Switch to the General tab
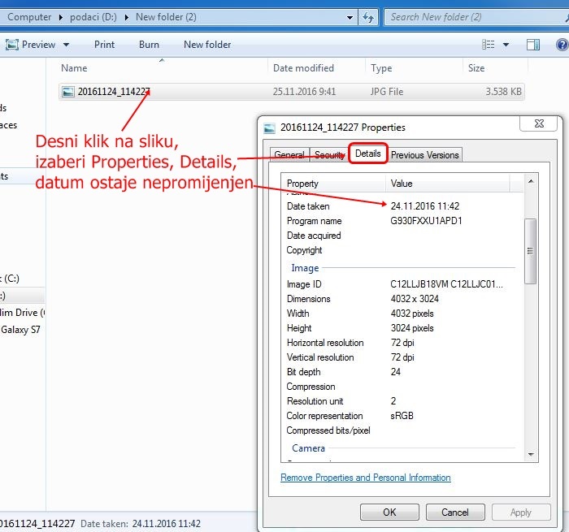This screenshot has width=569, height=532. tap(289, 155)
